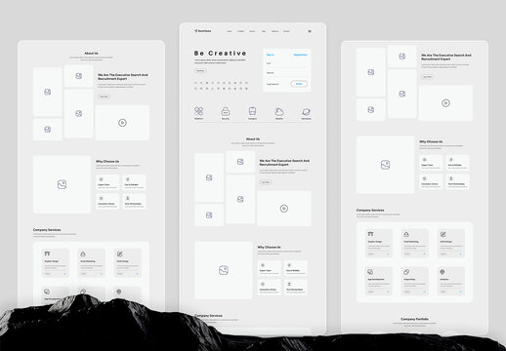Select the Security padlock icon
The image size is (506, 351).
click(226, 111)
